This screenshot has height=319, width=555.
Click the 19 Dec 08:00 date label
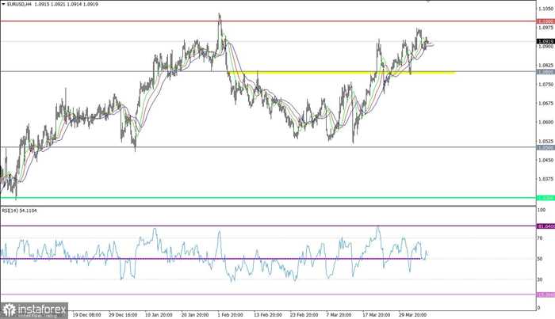(86, 315)
